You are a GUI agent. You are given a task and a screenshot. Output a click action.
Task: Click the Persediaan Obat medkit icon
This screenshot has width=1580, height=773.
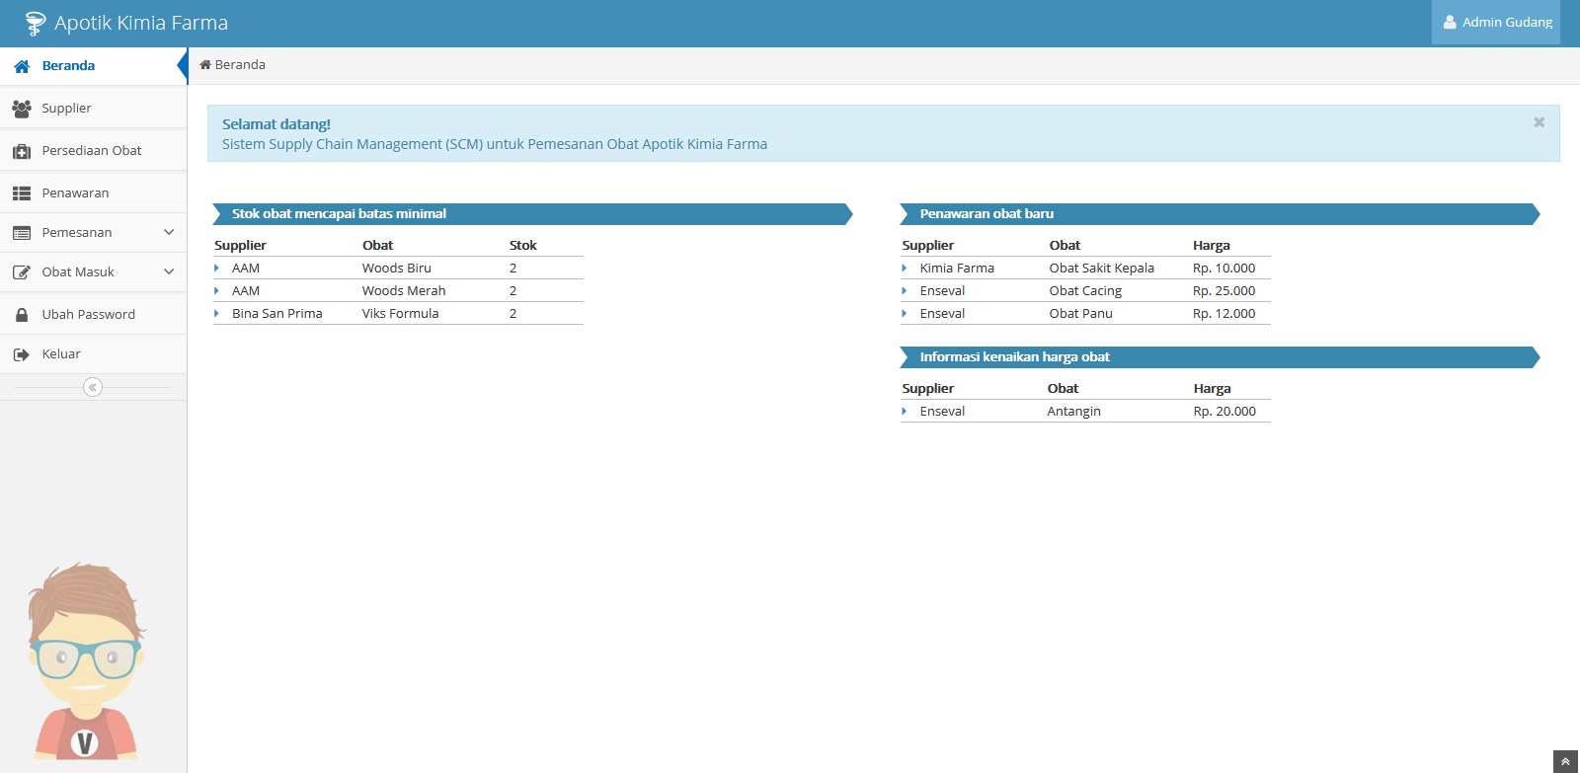pyautogui.click(x=22, y=151)
